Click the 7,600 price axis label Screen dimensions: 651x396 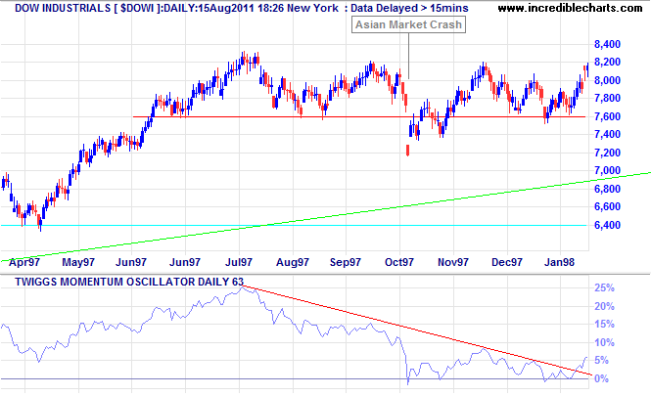coord(607,116)
